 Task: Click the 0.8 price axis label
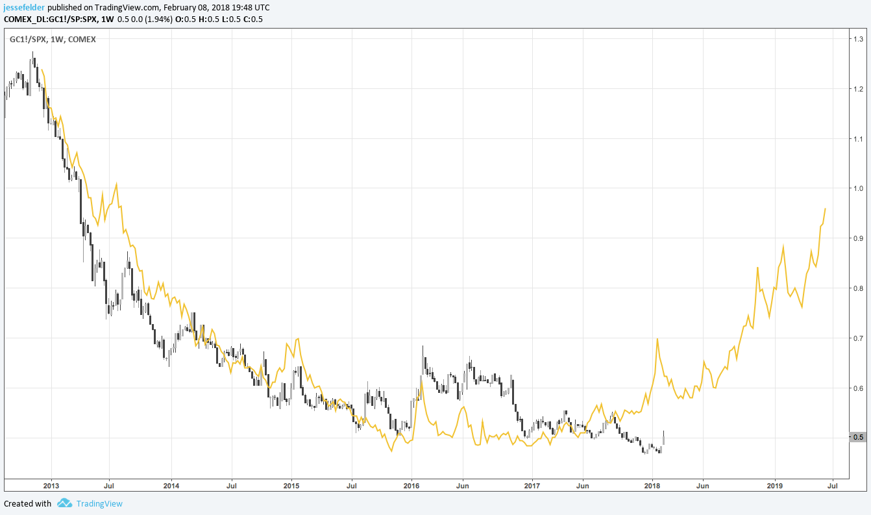pos(857,288)
